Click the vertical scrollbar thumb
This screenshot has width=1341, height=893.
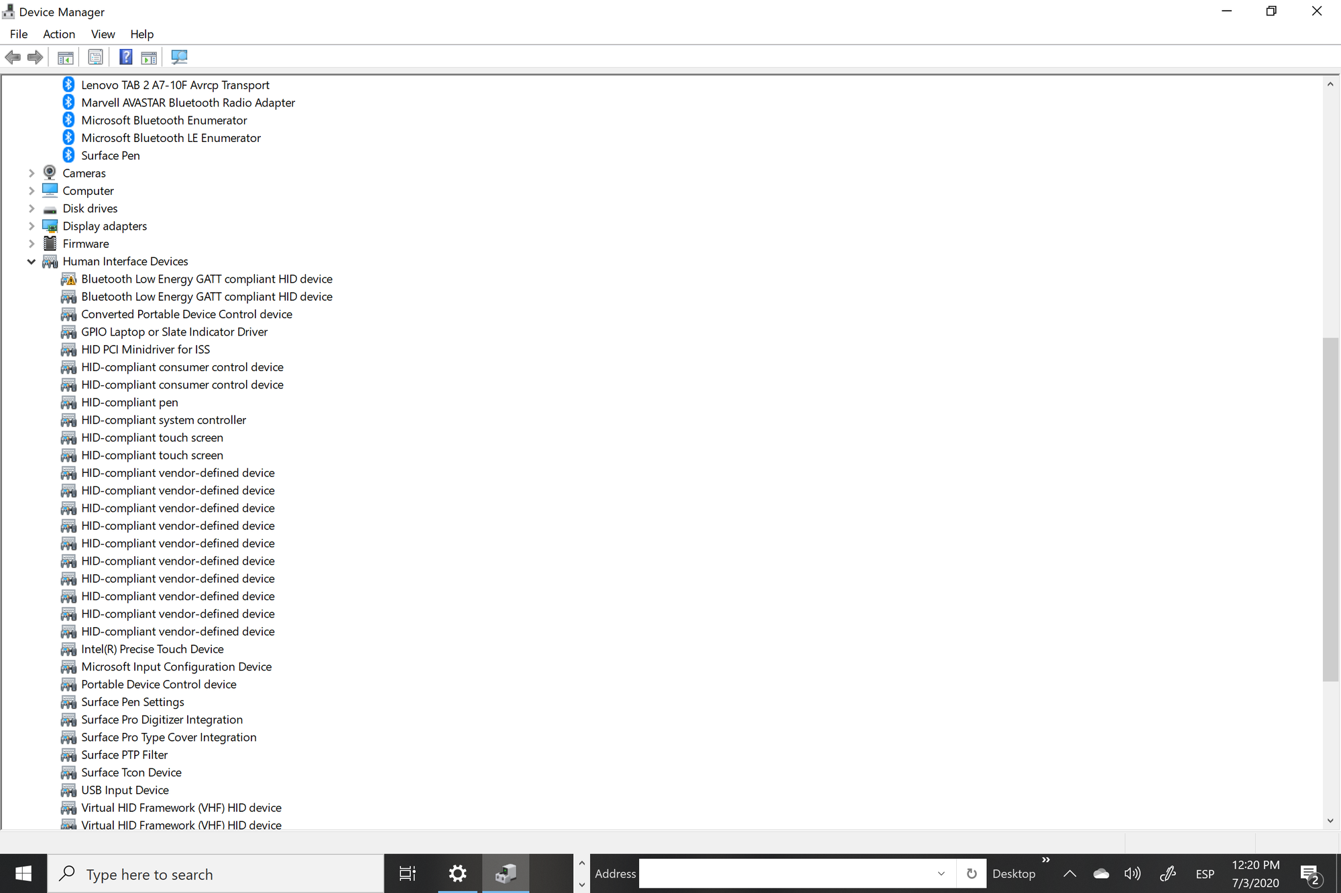point(1330,509)
